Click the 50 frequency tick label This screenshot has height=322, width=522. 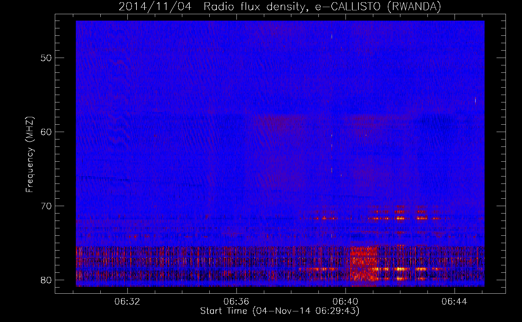pos(46,58)
